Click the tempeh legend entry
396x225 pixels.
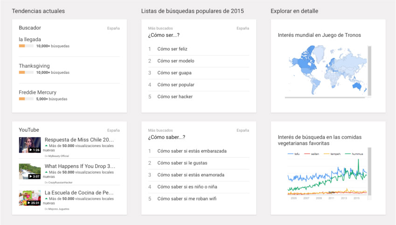coord(332,154)
